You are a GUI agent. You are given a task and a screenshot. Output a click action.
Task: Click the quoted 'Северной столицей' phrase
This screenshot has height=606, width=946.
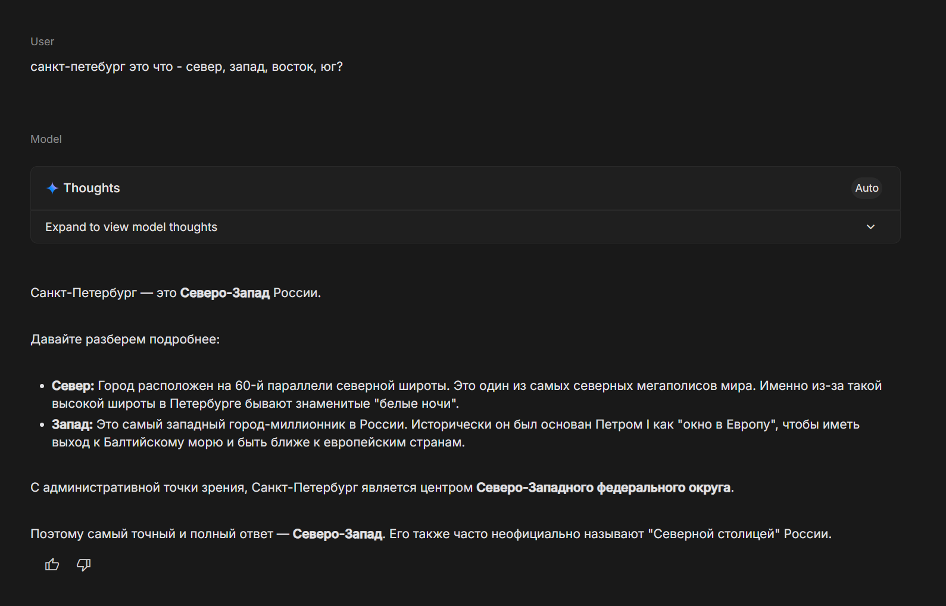[x=714, y=534]
